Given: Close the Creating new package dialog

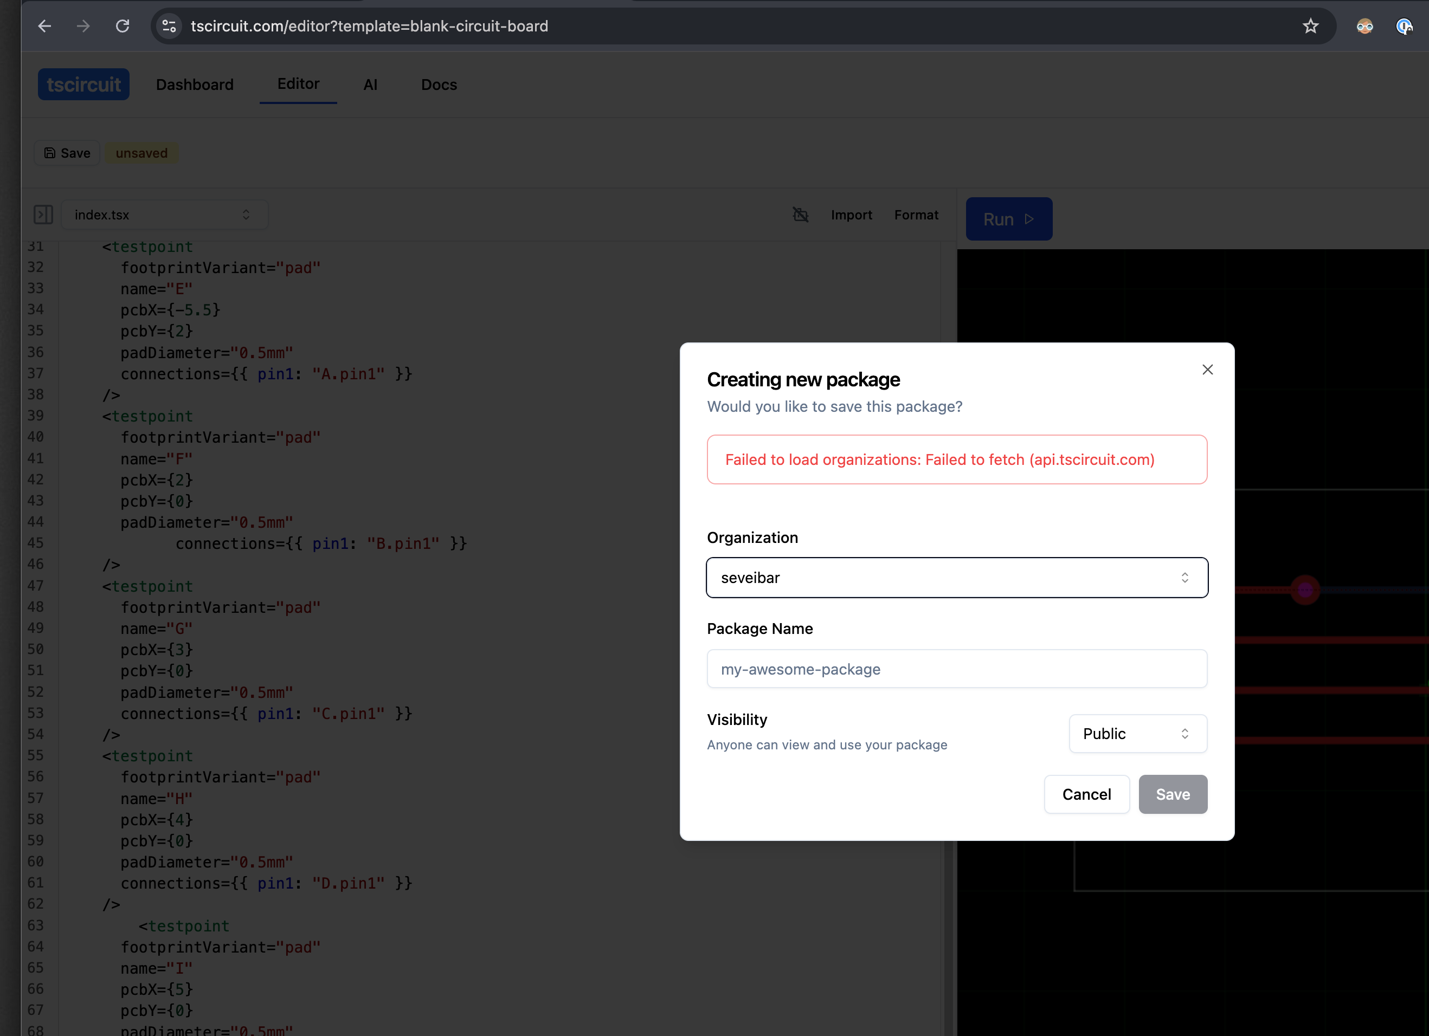Looking at the screenshot, I should [x=1207, y=370].
